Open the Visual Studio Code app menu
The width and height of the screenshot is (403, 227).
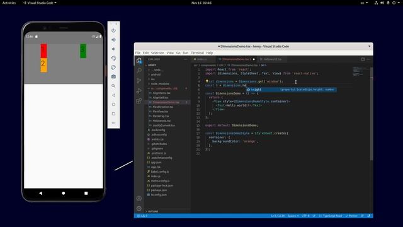point(40,3)
